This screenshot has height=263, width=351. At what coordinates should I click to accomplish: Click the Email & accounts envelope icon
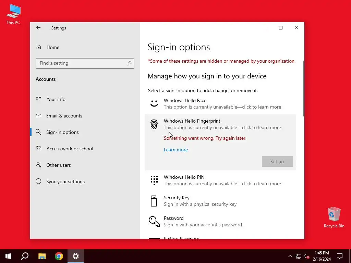(x=38, y=116)
